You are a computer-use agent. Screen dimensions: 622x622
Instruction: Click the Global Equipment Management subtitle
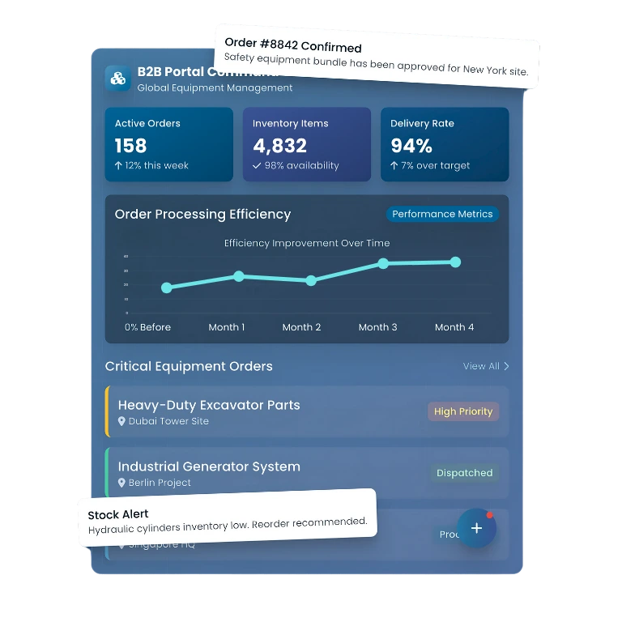pos(215,87)
